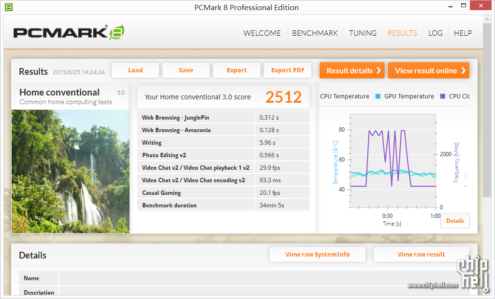The height and width of the screenshot is (299, 495).
Task: Switch to the BENCHMARK tab
Action: pyautogui.click(x=315, y=33)
